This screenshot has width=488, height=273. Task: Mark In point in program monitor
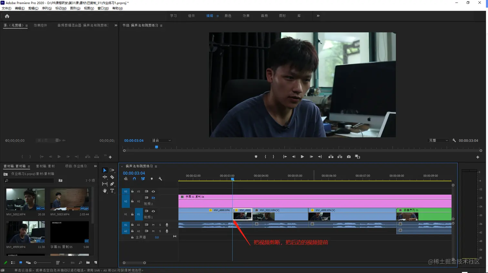click(x=265, y=157)
